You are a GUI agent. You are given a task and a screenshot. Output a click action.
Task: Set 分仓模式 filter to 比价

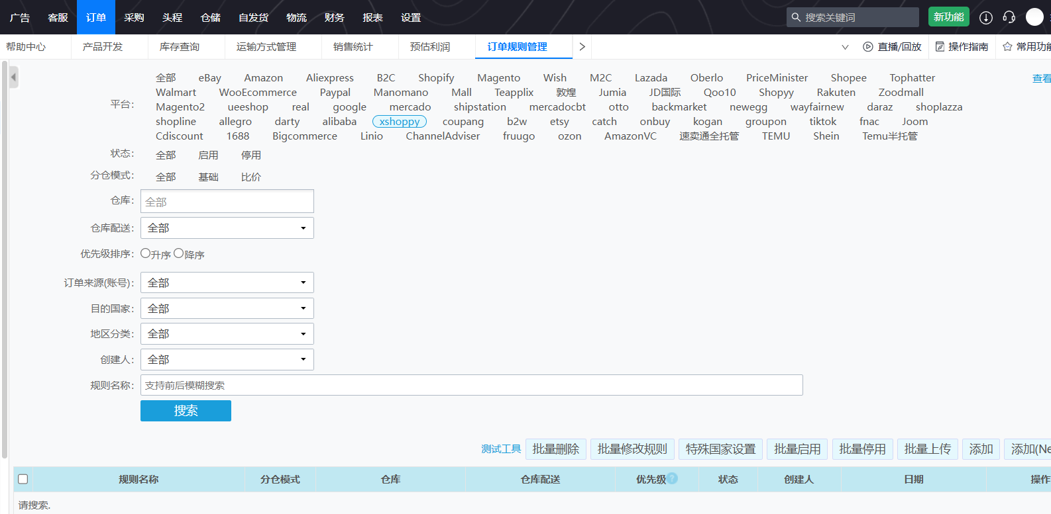click(x=251, y=177)
